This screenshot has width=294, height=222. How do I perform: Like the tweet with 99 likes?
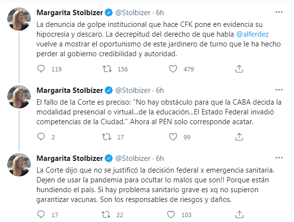173,137
